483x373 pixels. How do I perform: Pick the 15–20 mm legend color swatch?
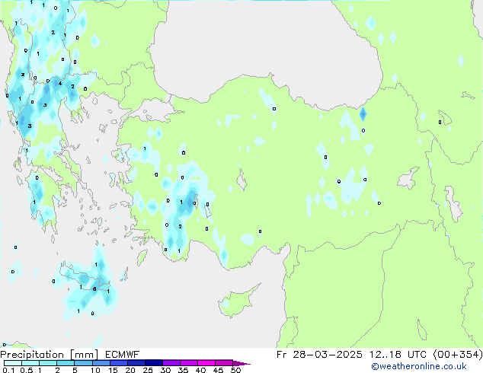118,363
